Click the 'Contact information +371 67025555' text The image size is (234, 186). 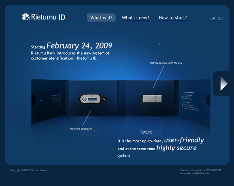point(201,170)
